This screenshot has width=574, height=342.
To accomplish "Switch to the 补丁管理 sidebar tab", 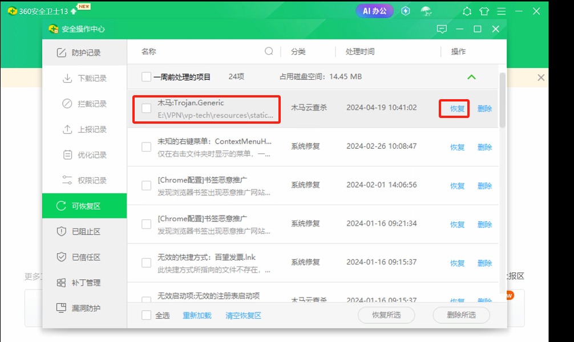I will tap(84, 283).
